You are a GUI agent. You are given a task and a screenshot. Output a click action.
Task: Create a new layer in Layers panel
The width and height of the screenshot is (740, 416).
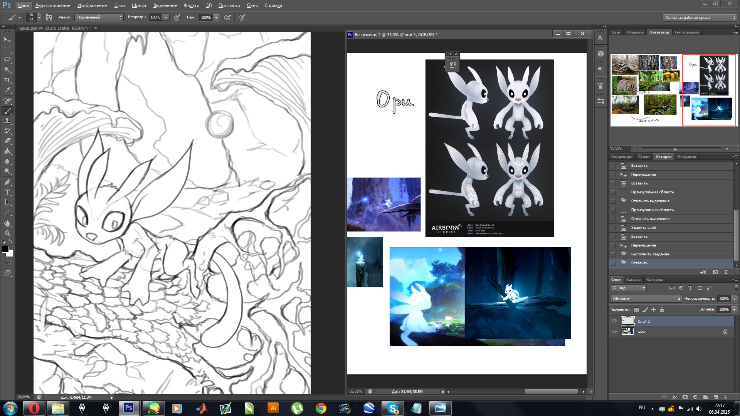click(x=716, y=397)
